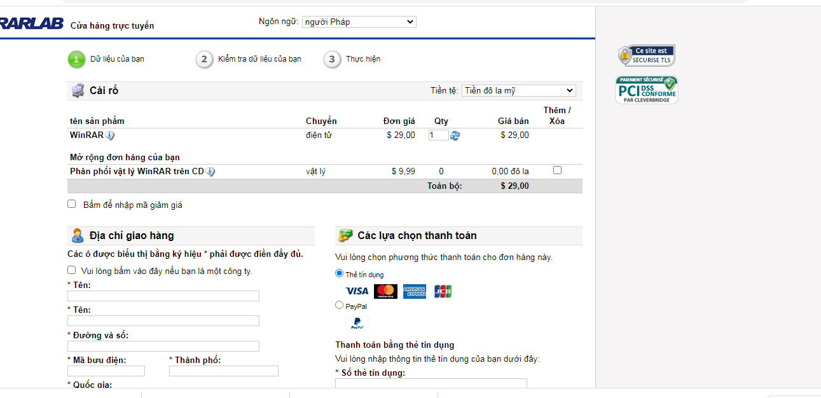Click the PCI DSS Conforme badge
Screen dimensions: 821x398
point(646,90)
